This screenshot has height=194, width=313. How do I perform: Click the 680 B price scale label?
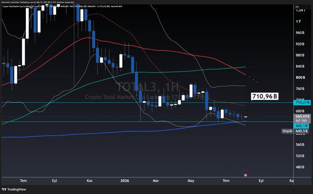(x=300, y=111)
